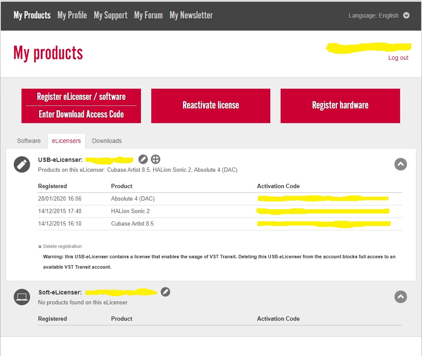Click the Register hardware button
The height and width of the screenshot is (356, 422).
coord(340,106)
